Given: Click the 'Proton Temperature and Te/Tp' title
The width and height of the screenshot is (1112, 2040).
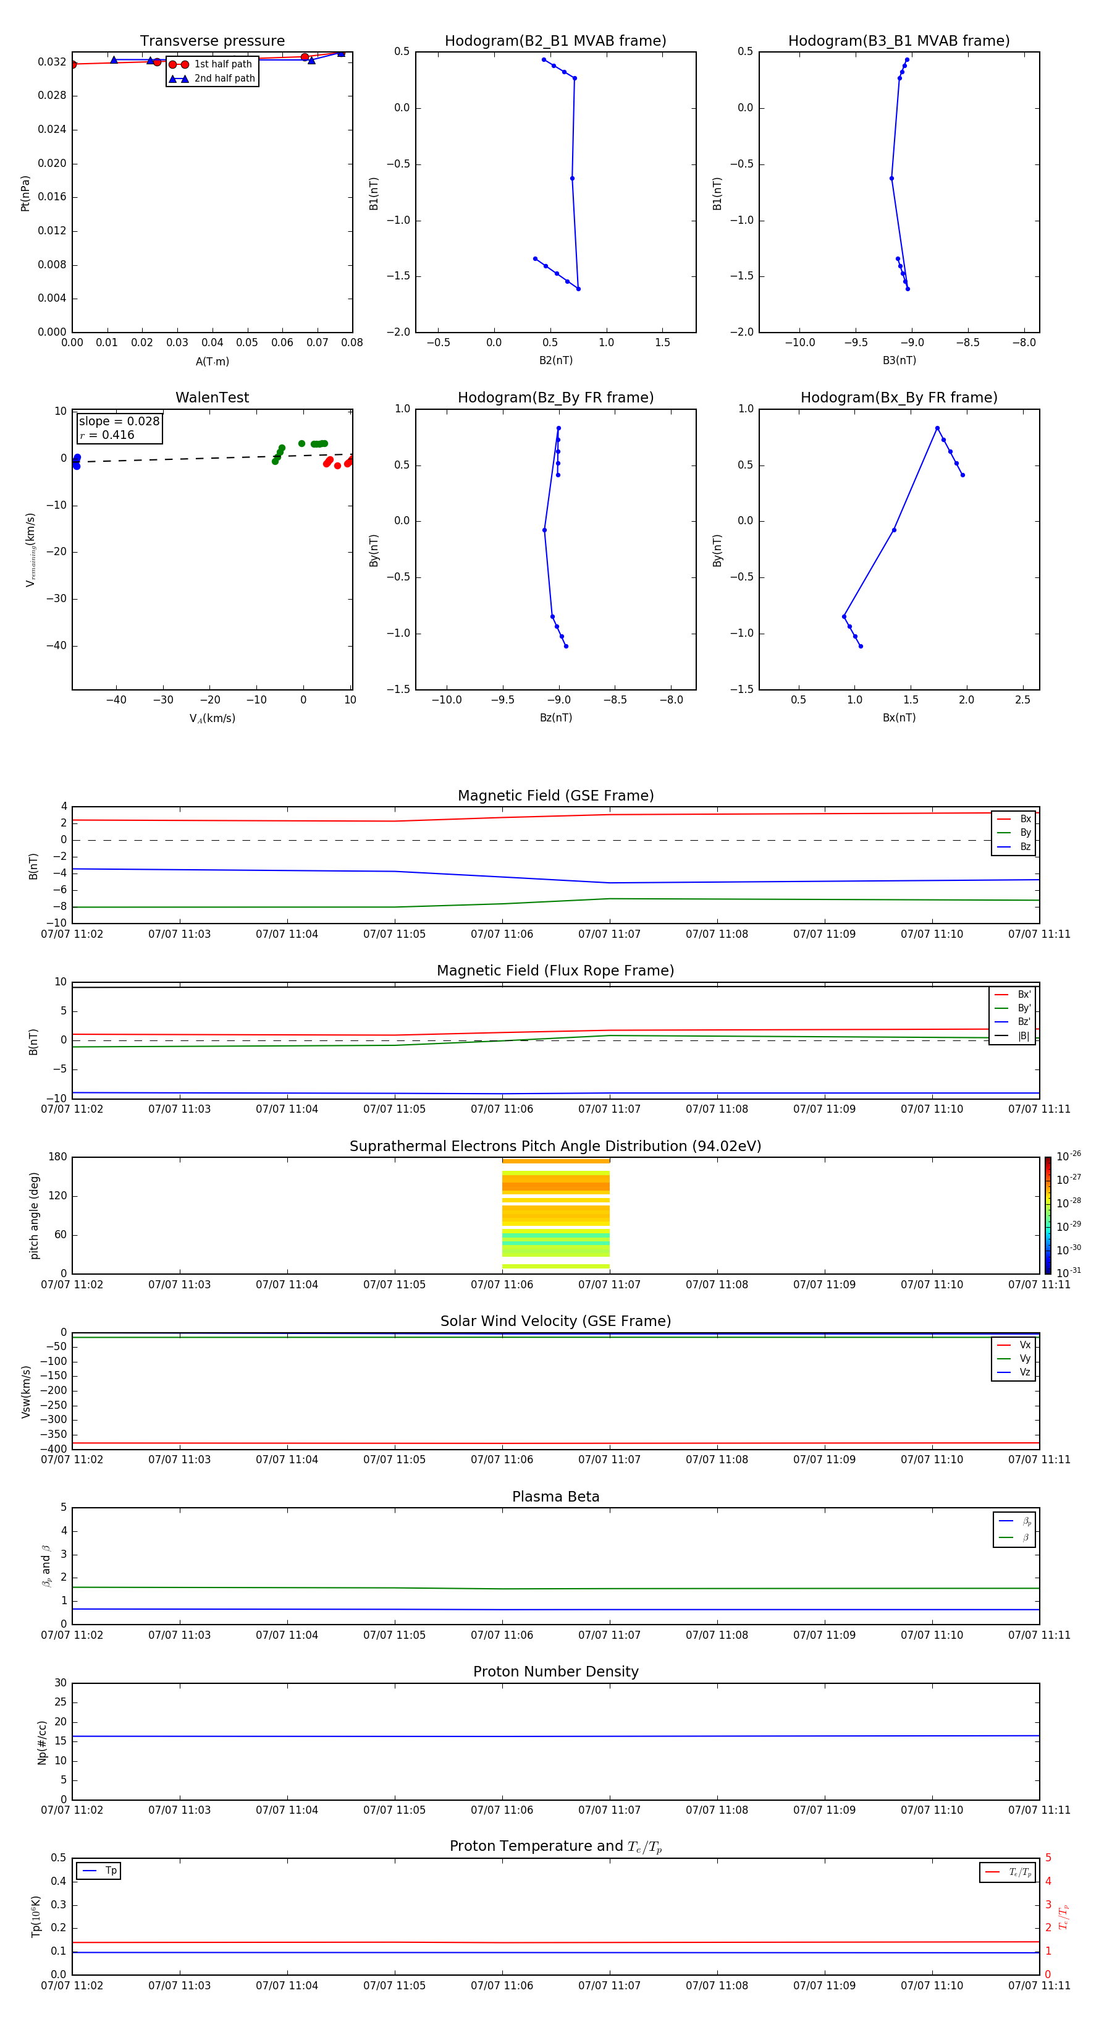Looking at the screenshot, I should click(x=555, y=1847).
